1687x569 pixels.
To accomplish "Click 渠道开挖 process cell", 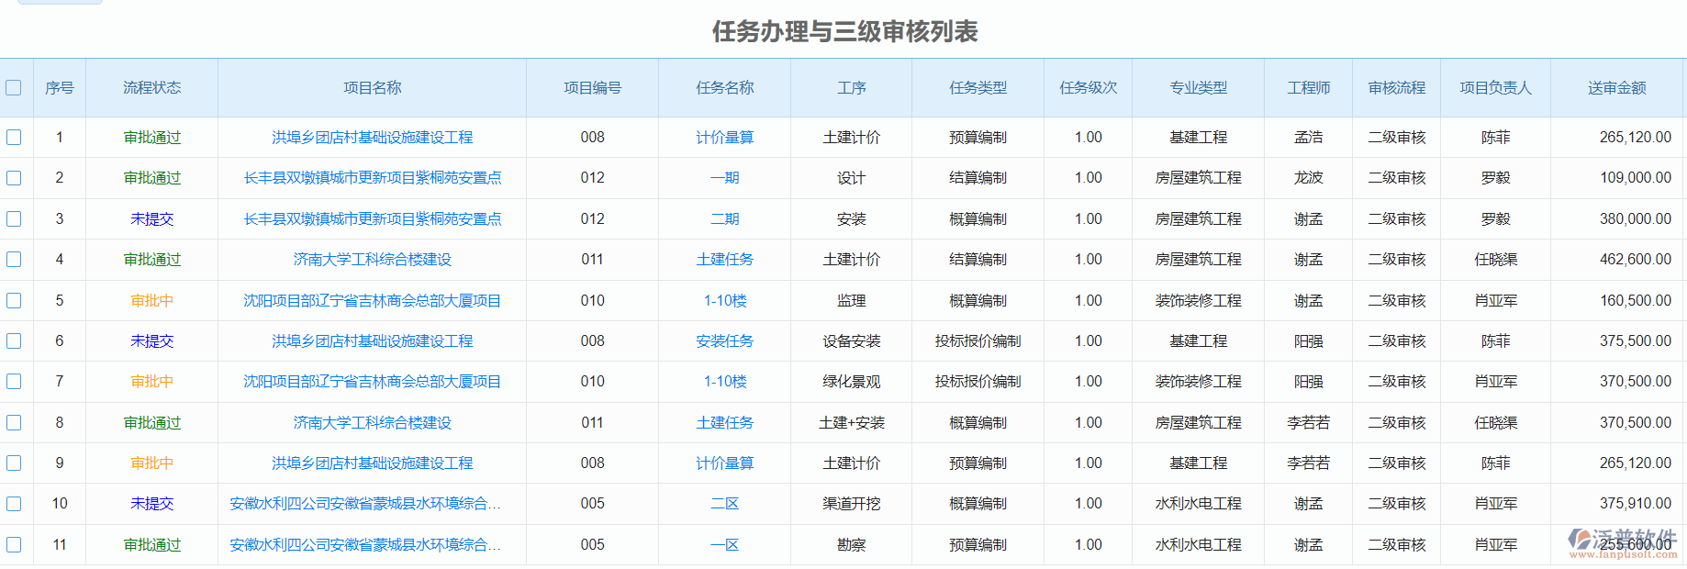I will pyautogui.click(x=852, y=504).
